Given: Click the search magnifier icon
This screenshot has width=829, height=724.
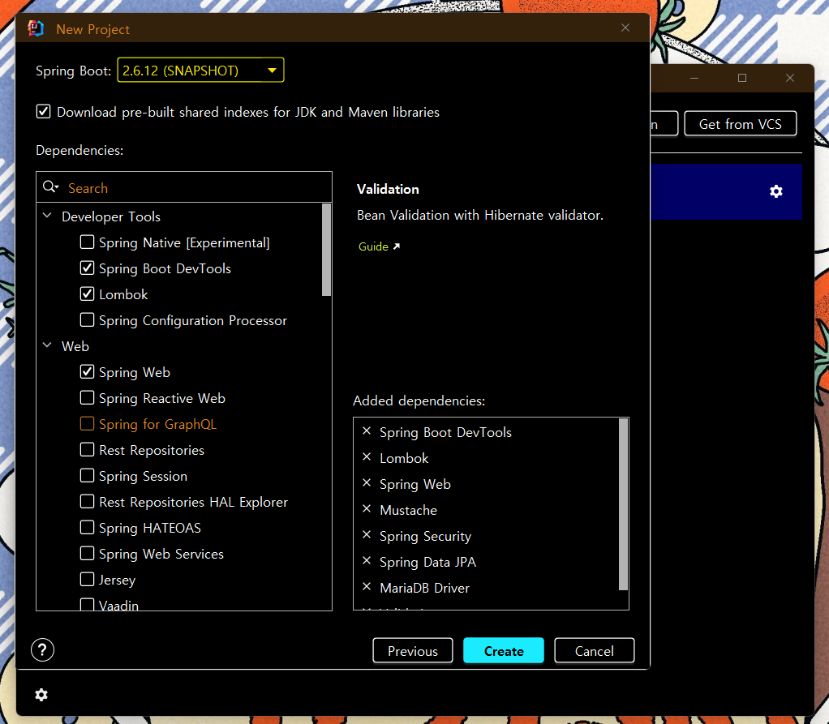Looking at the screenshot, I should (51, 187).
